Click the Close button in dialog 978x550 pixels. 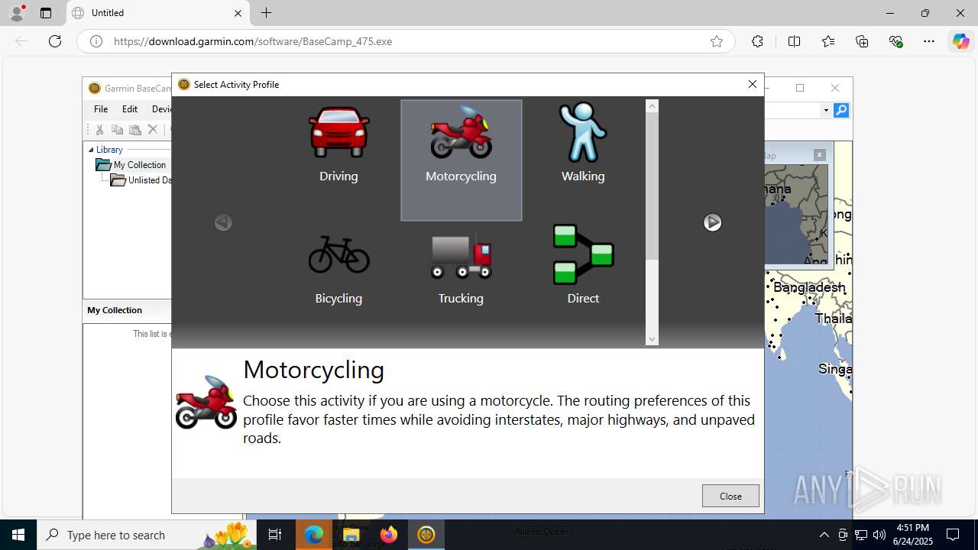(x=730, y=496)
